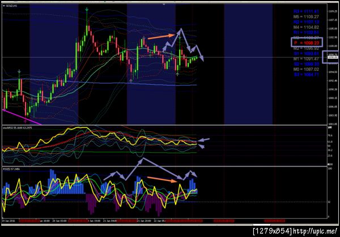Screen dimensions: 340x237
Task: Click the chart title's small triangle icon
Action: tap(4, 6)
